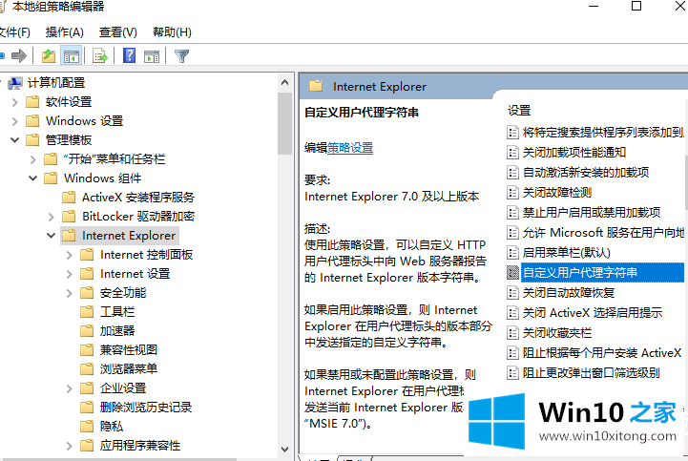Screen dimensions: 688x461
Task: Select the 安全功能 tree folder
Action: (x=123, y=293)
